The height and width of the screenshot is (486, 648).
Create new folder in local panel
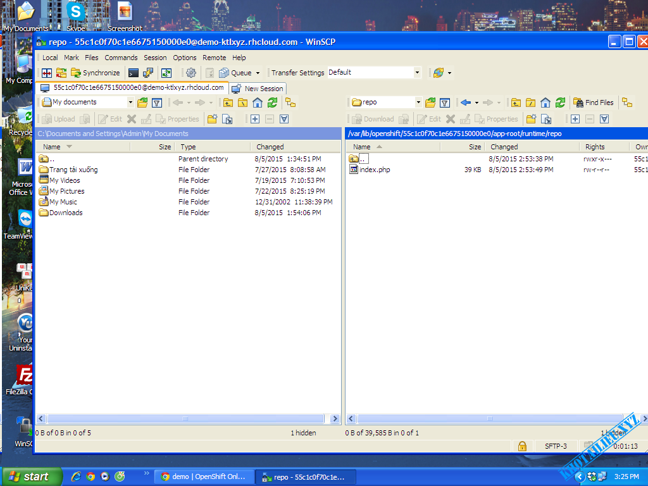[x=212, y=119]
